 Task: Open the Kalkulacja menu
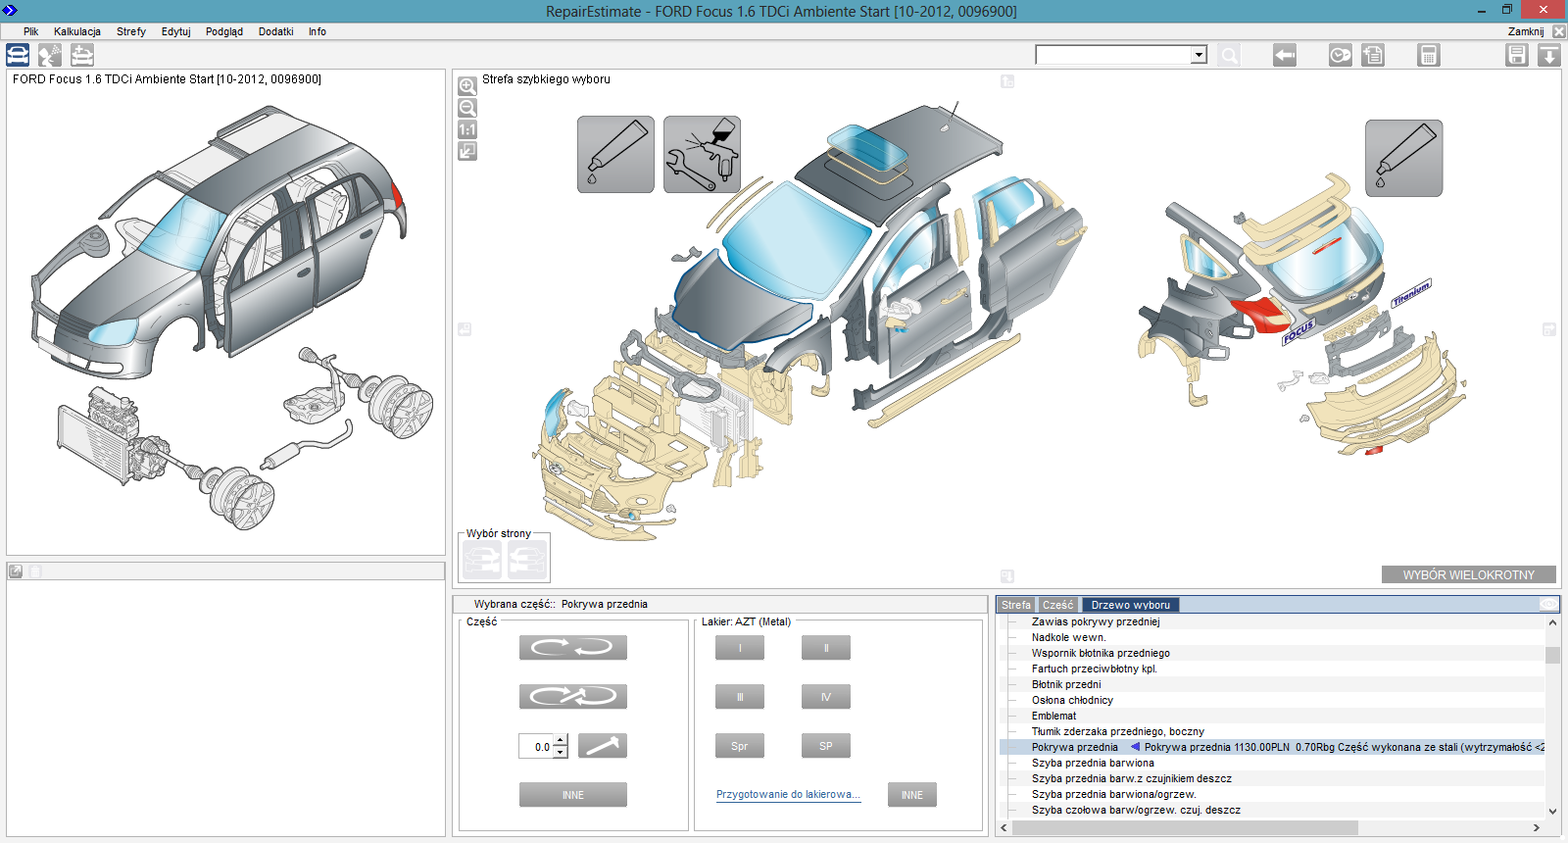(77, 31)
